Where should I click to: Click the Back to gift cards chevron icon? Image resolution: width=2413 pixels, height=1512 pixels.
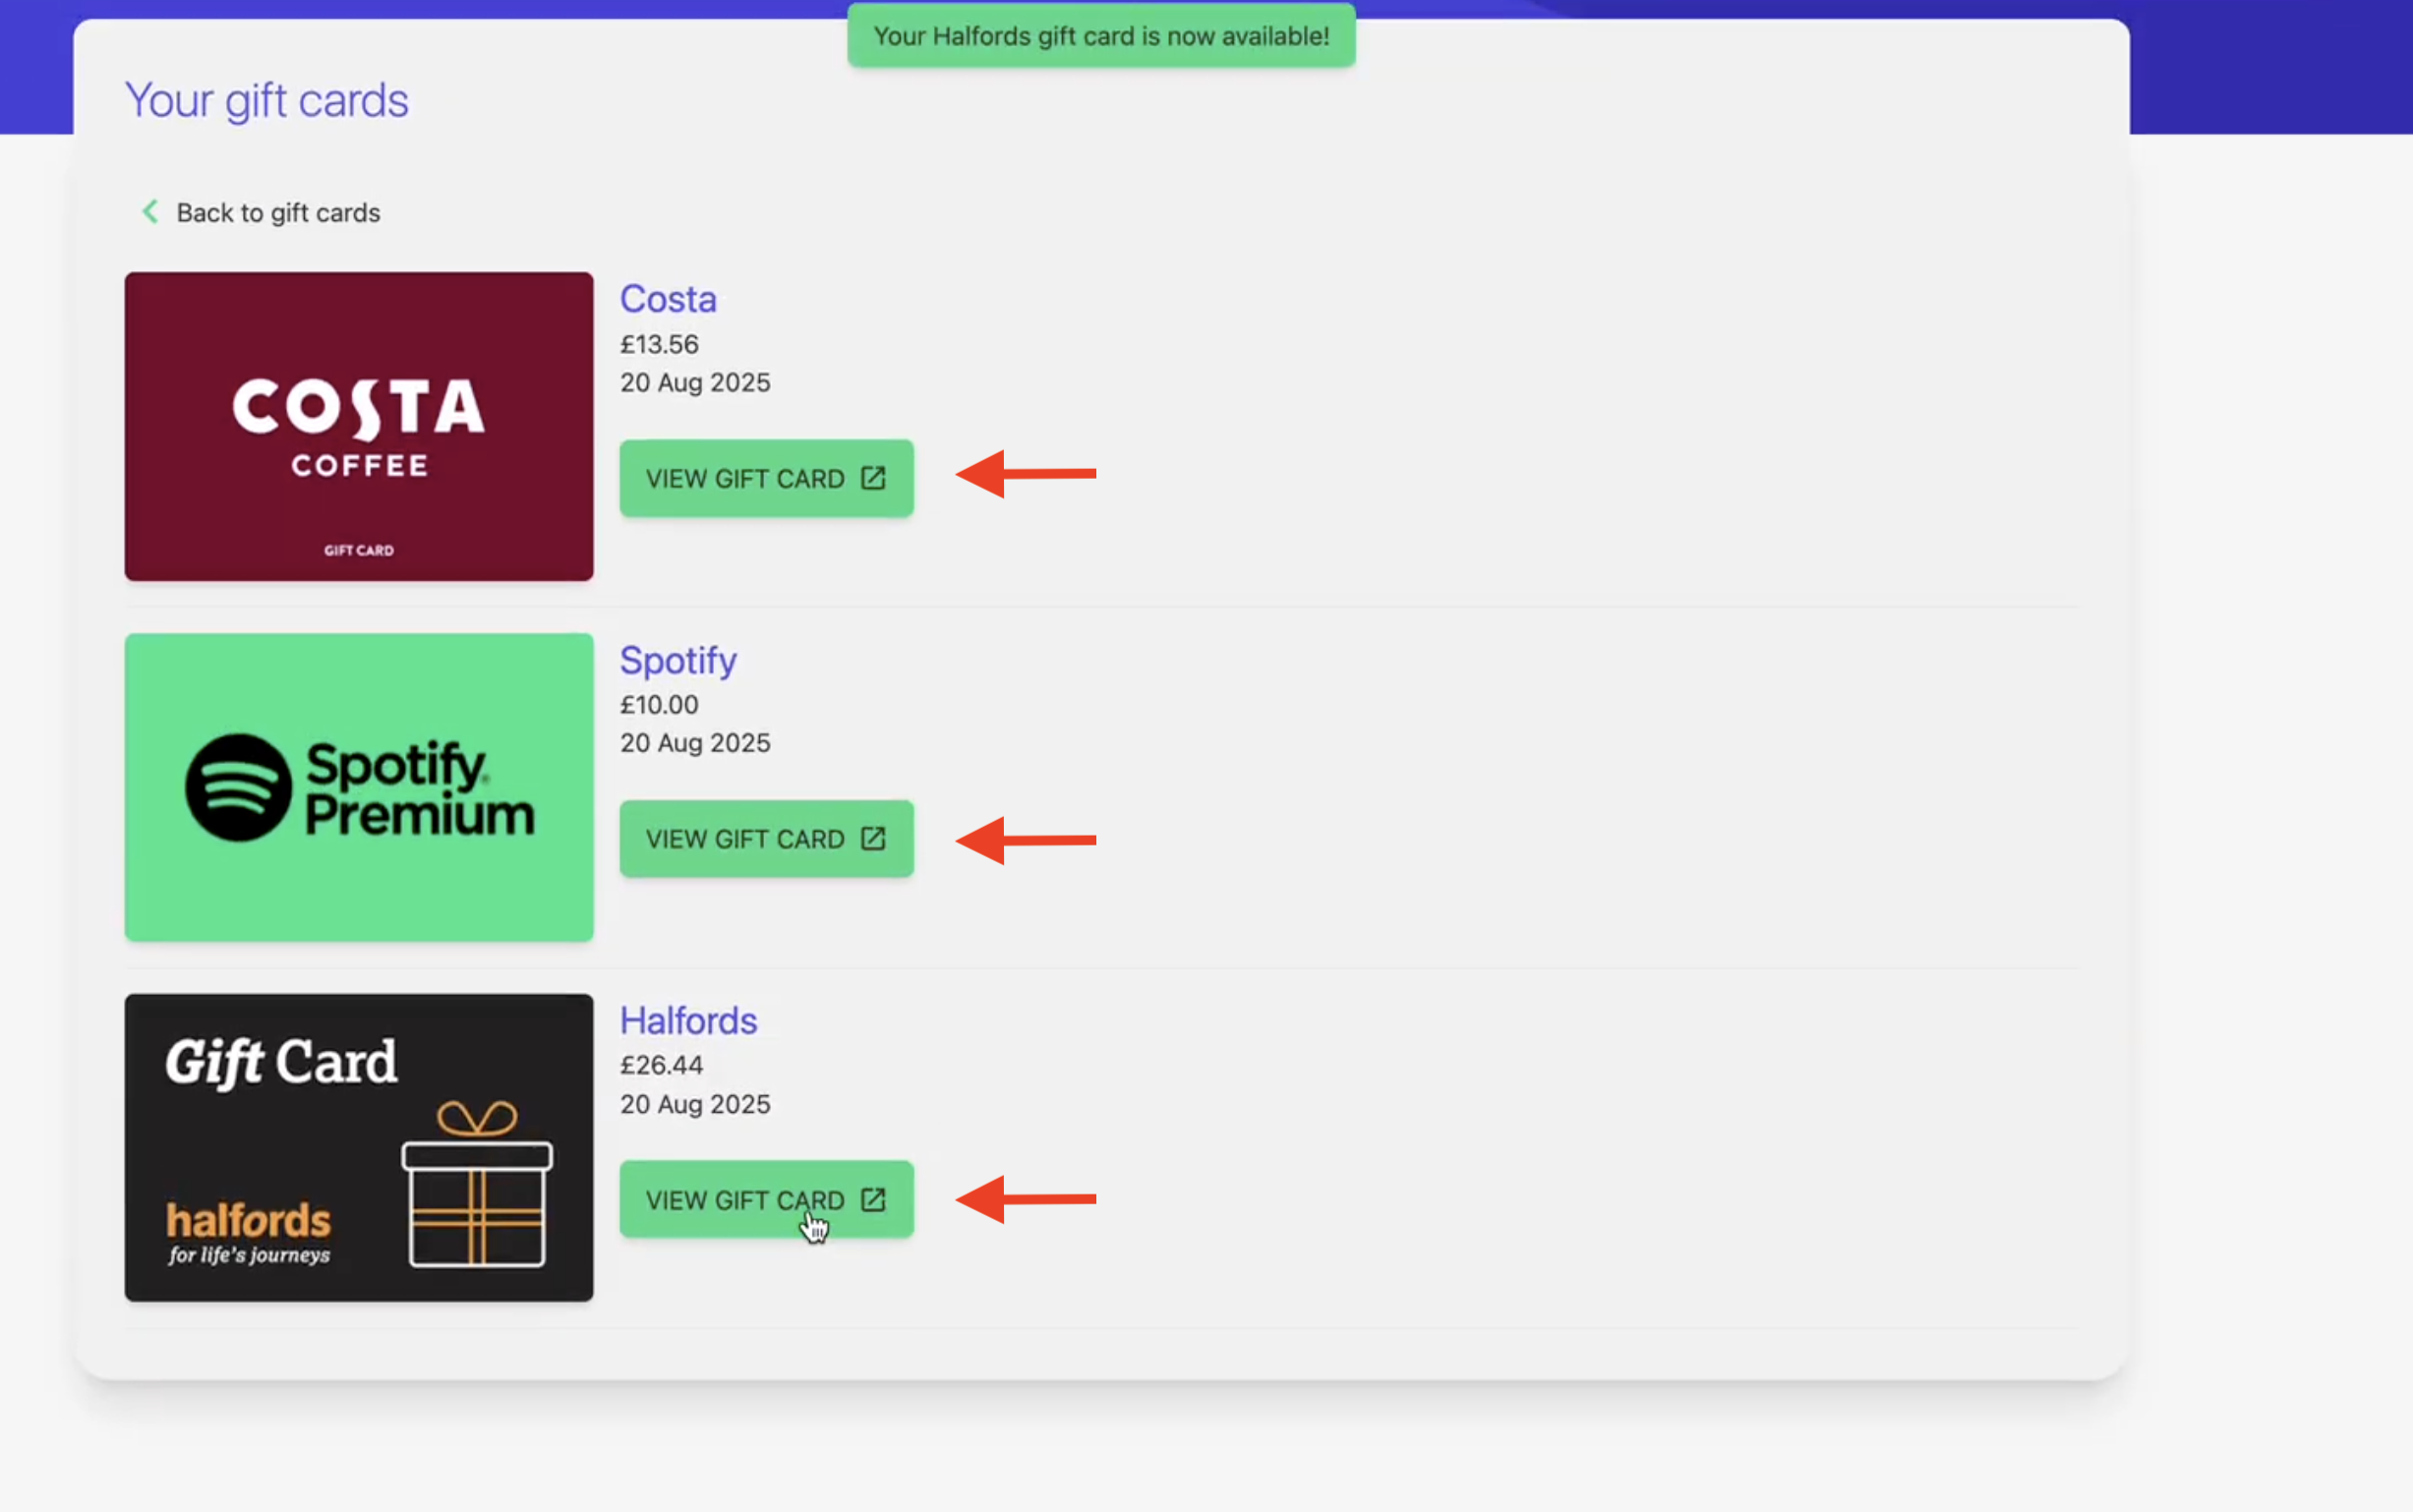[151, 212]
